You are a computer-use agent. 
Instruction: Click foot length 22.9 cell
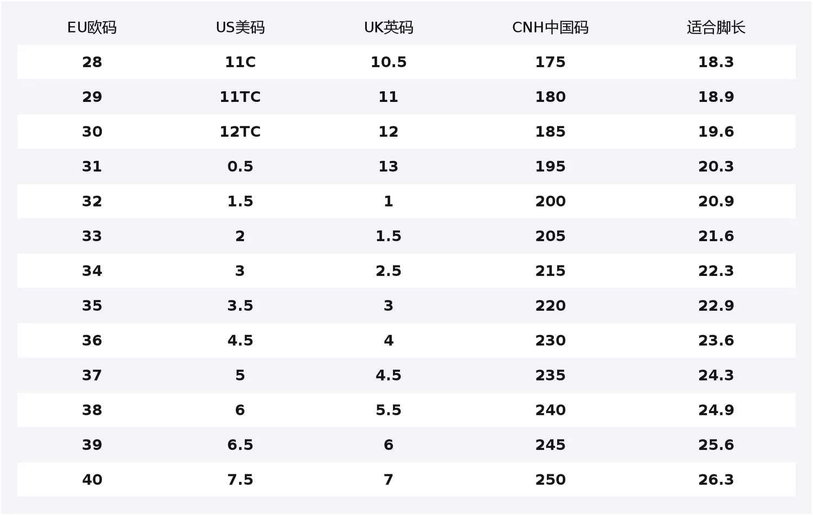point(716,305)
